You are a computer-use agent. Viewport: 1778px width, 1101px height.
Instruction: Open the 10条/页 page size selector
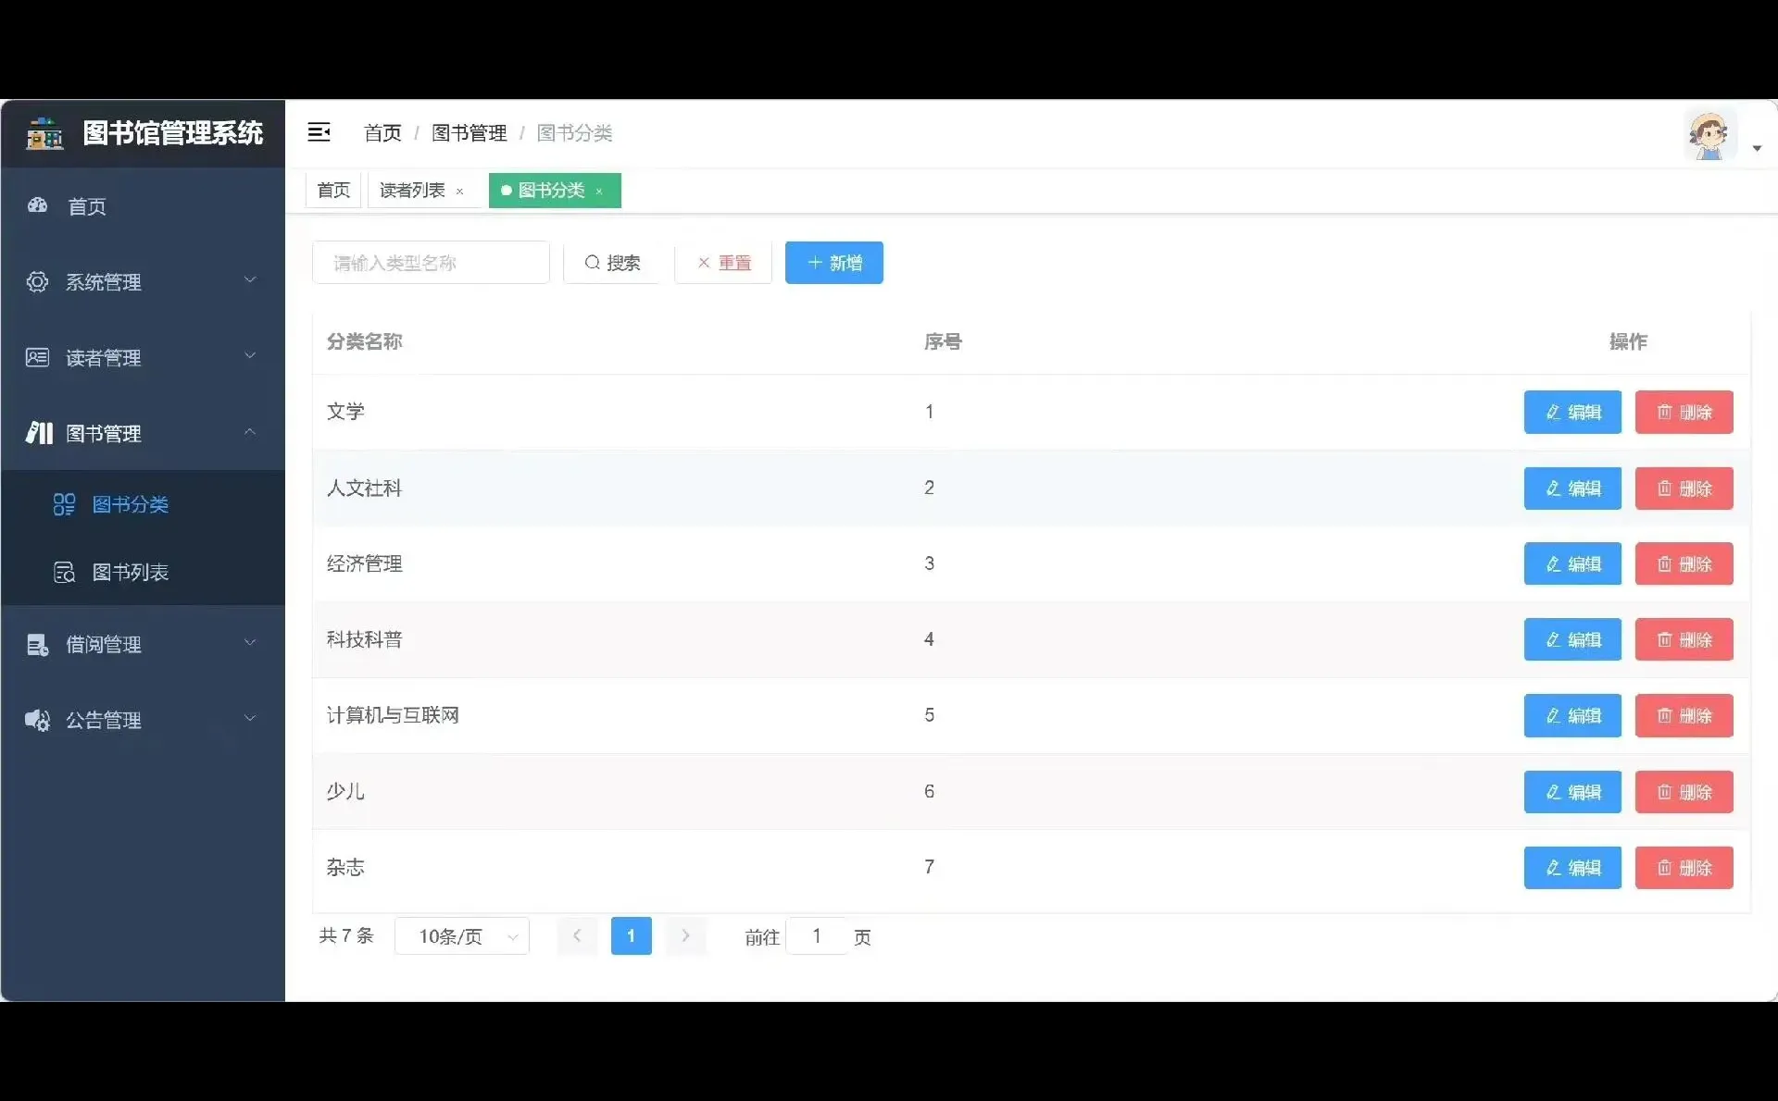(x=462, y=935)
